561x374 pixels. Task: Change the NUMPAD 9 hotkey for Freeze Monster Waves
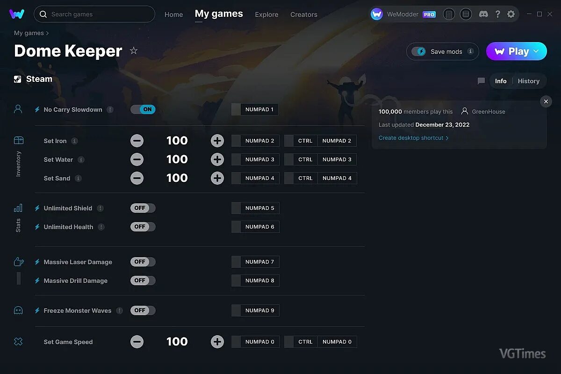click(255, 310)
